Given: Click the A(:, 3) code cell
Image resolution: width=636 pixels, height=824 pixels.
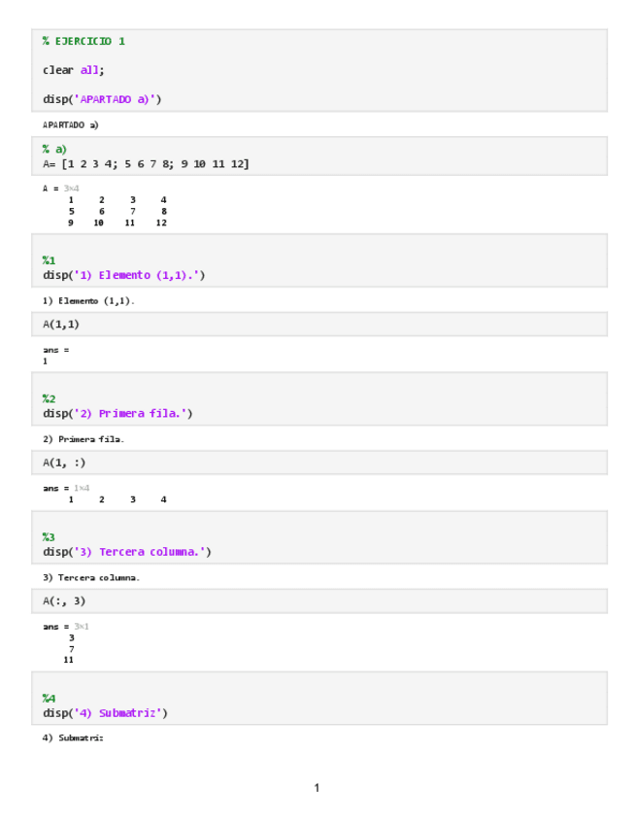Looking at the screenshot, I should (x=63, y=601).
